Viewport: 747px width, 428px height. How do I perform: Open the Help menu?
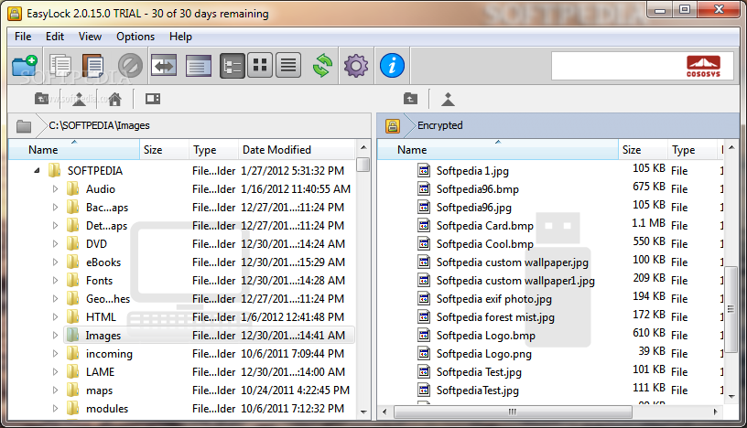pos(180,37)
